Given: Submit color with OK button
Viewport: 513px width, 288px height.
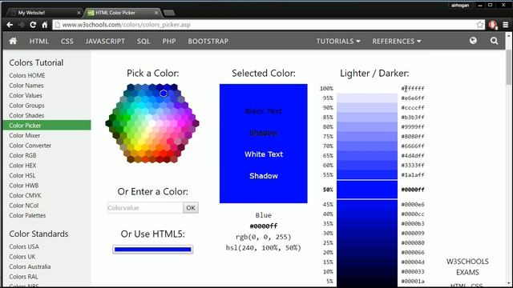Looking at the screenshot, I should click(x=191, y=208).
